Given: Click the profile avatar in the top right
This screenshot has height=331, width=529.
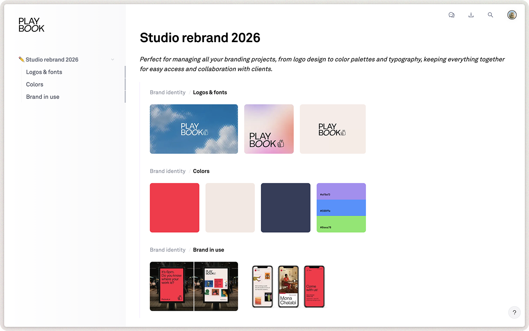Looking at the screenshot, I should (512, 14).
